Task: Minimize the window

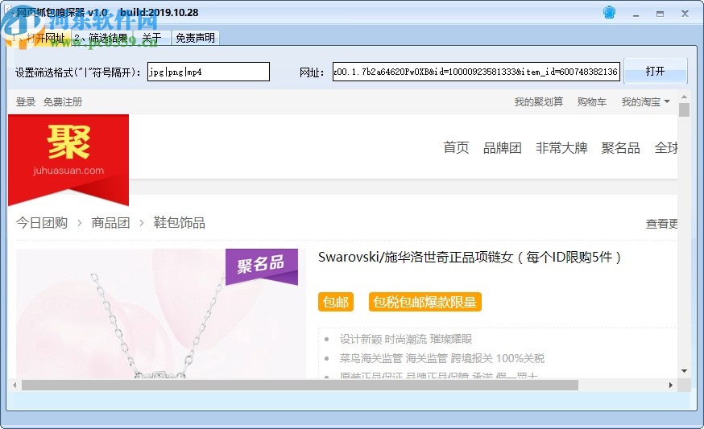Action: pos(636,14)
